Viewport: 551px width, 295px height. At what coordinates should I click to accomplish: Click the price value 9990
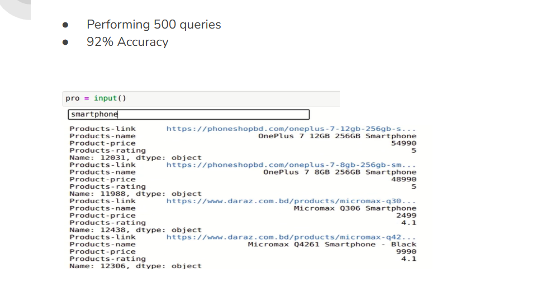pos(406,252)
